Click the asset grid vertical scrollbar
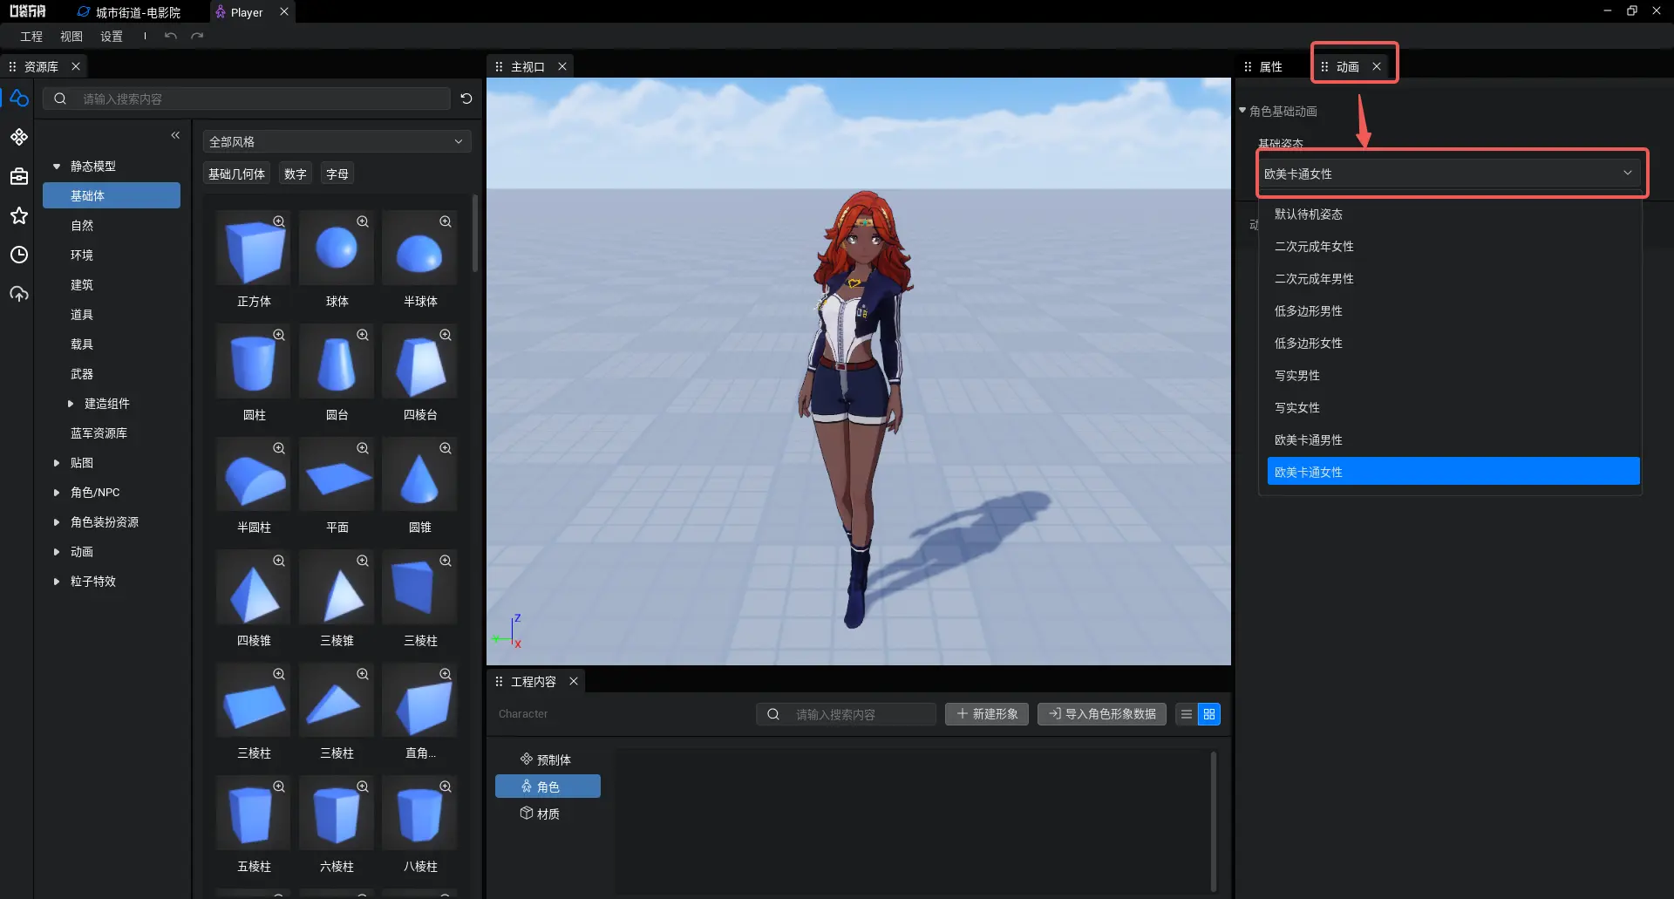The height and width of the screenshot is (899, 1674). [474, 233]
